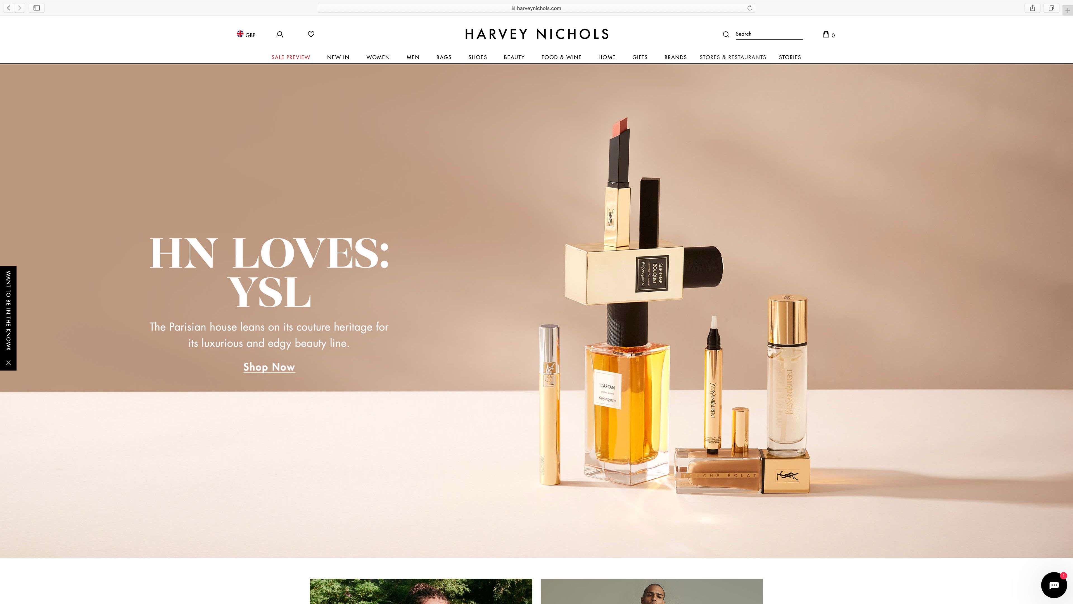Close the 'Want to be in the know?' banner
This screenshot has width=1073, height=604.
pyautogui.click(x=8, y=363)
